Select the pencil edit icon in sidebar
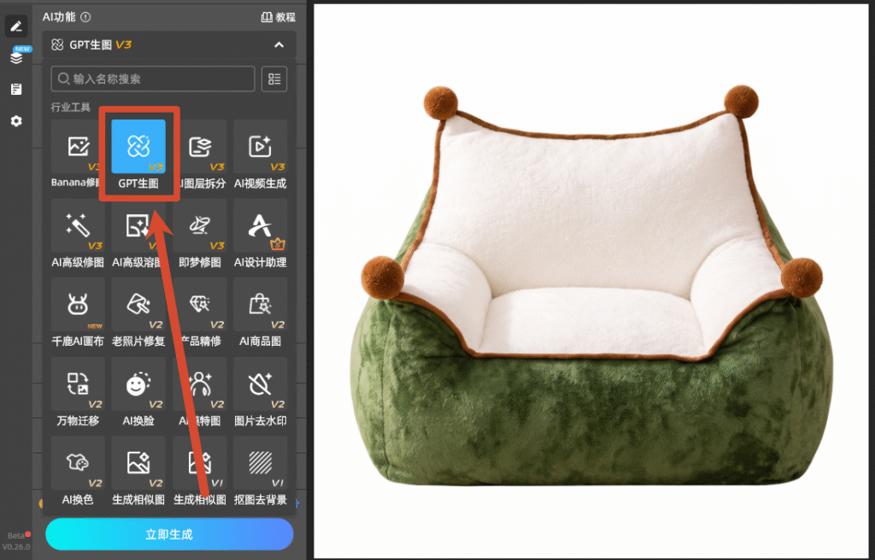The height and width of the screenshot is (560, 875). (x=16, y=26)
